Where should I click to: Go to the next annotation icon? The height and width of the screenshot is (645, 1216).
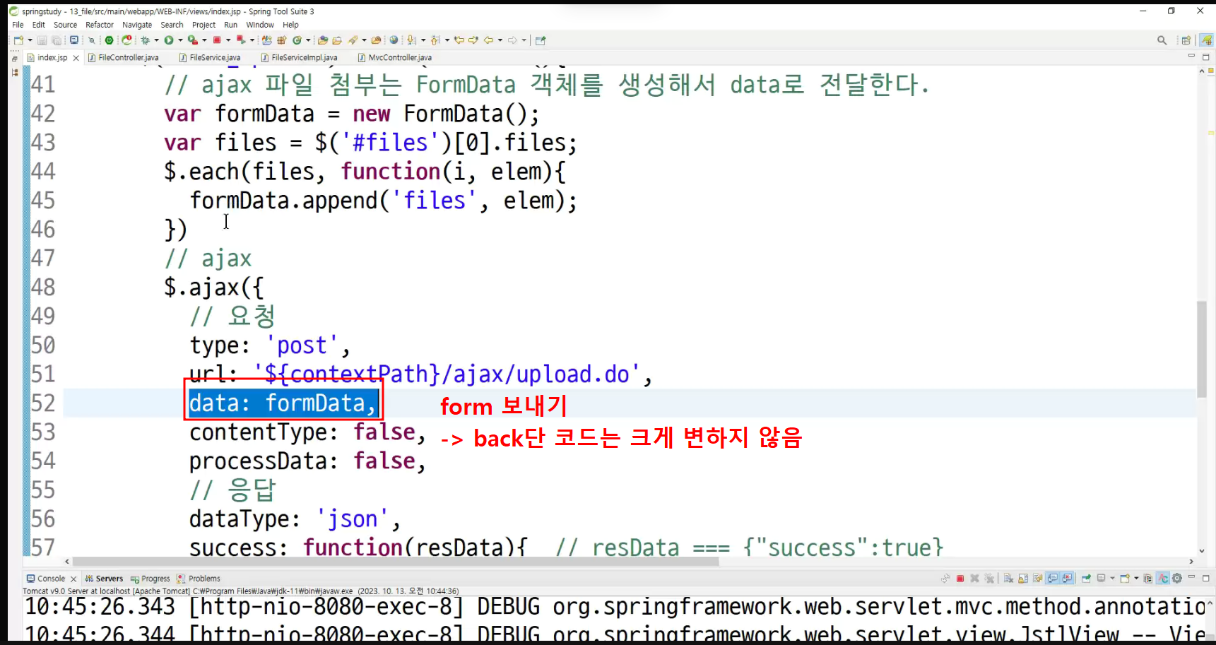411,40
